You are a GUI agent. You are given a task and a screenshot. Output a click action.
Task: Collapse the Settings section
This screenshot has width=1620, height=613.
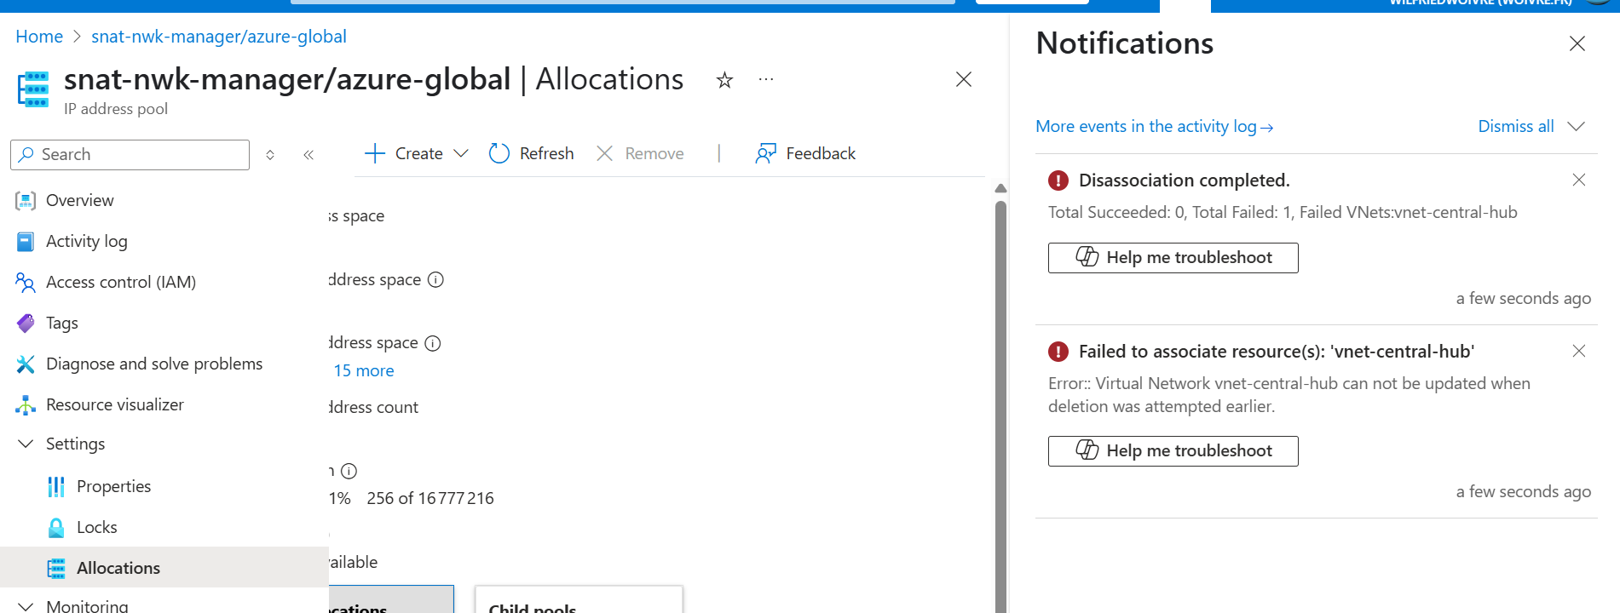point(26,444)
